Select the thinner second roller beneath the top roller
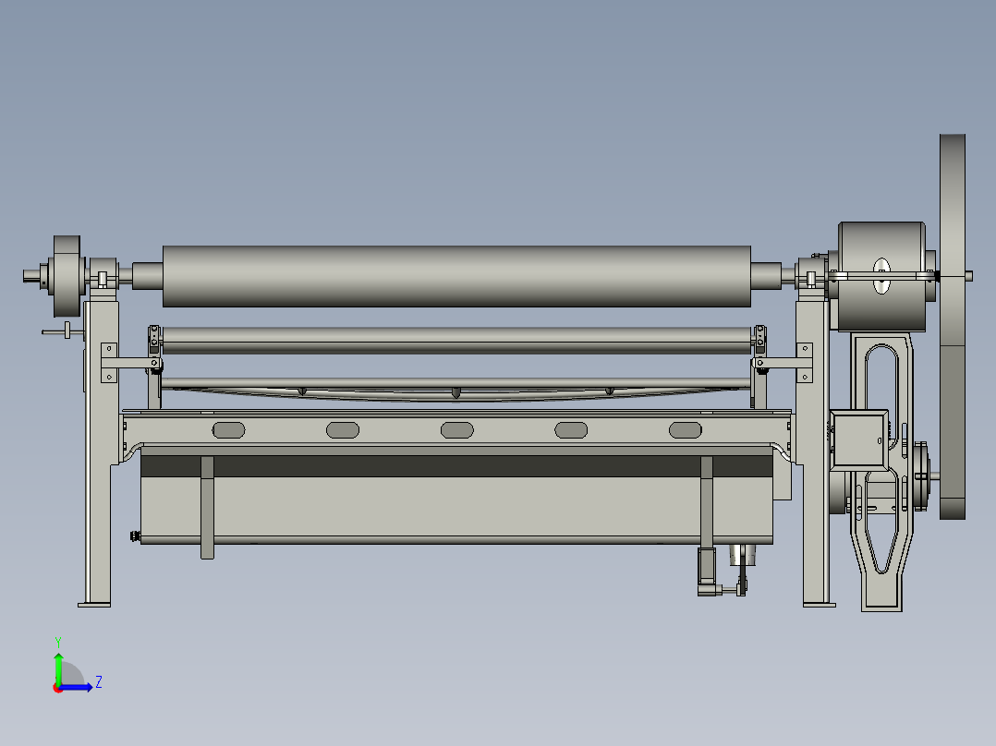This screenshot has width=996, height=746. (456, 341)
